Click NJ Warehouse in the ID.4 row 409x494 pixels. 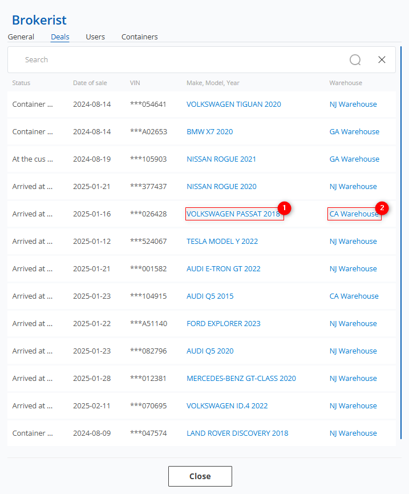(353, 406)
